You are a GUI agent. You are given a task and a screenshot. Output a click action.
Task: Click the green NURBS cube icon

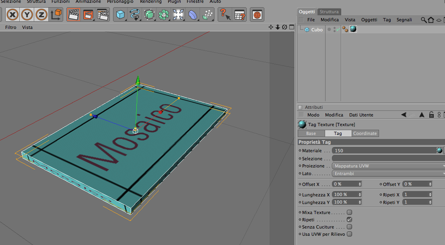(149, 15)
